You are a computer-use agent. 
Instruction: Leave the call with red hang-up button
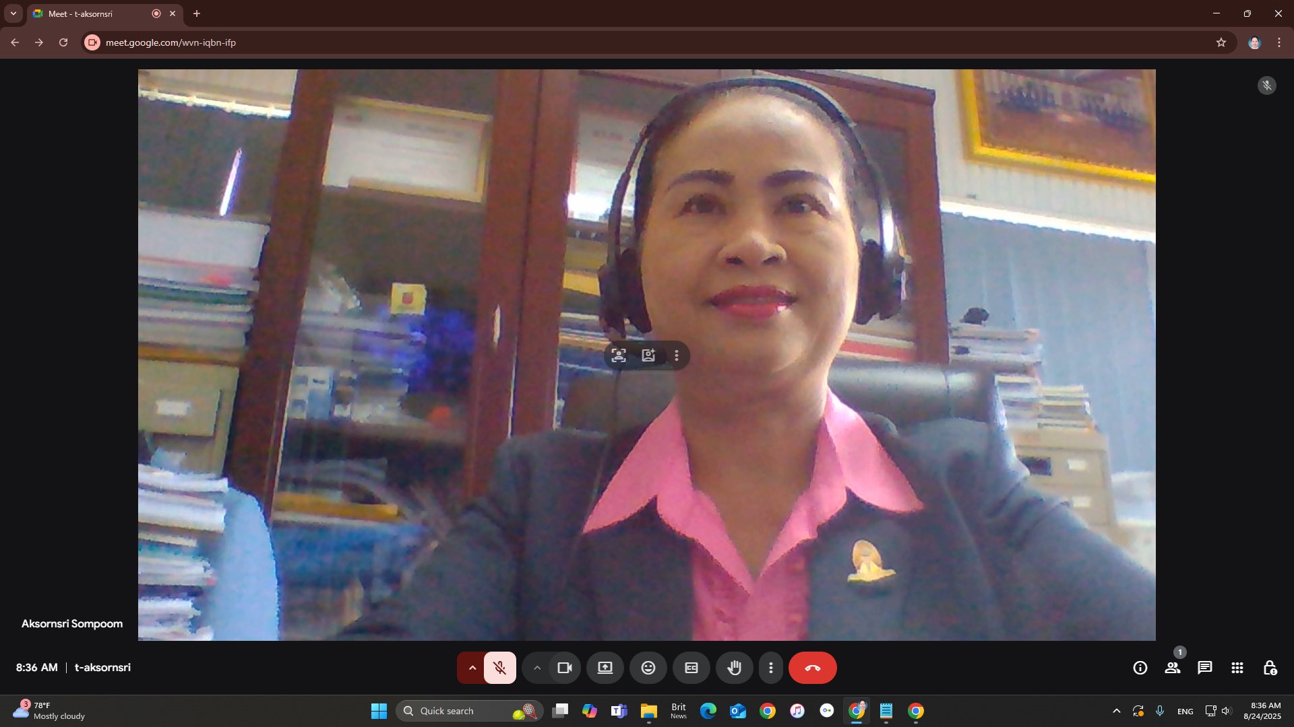point(812,668)
